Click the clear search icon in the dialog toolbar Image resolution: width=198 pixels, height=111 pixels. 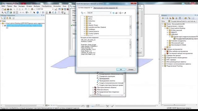(x=116, y=13)
